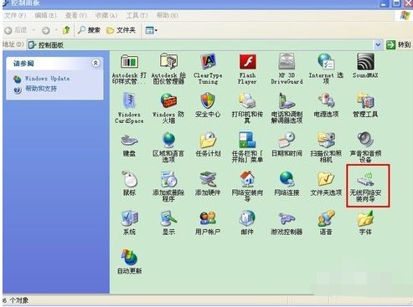Open 区域和语言选项 globe icon
The height and width of the screenshot is (307, 413).
tap(168, 140)
